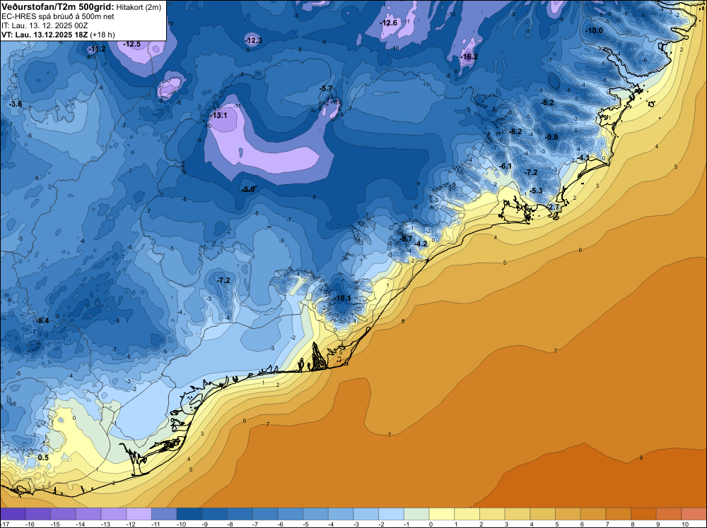This screenshot has height=528, width=707.
Task: Click the pale yellow swatch between 0 and 1
Action: coord(442,514)
